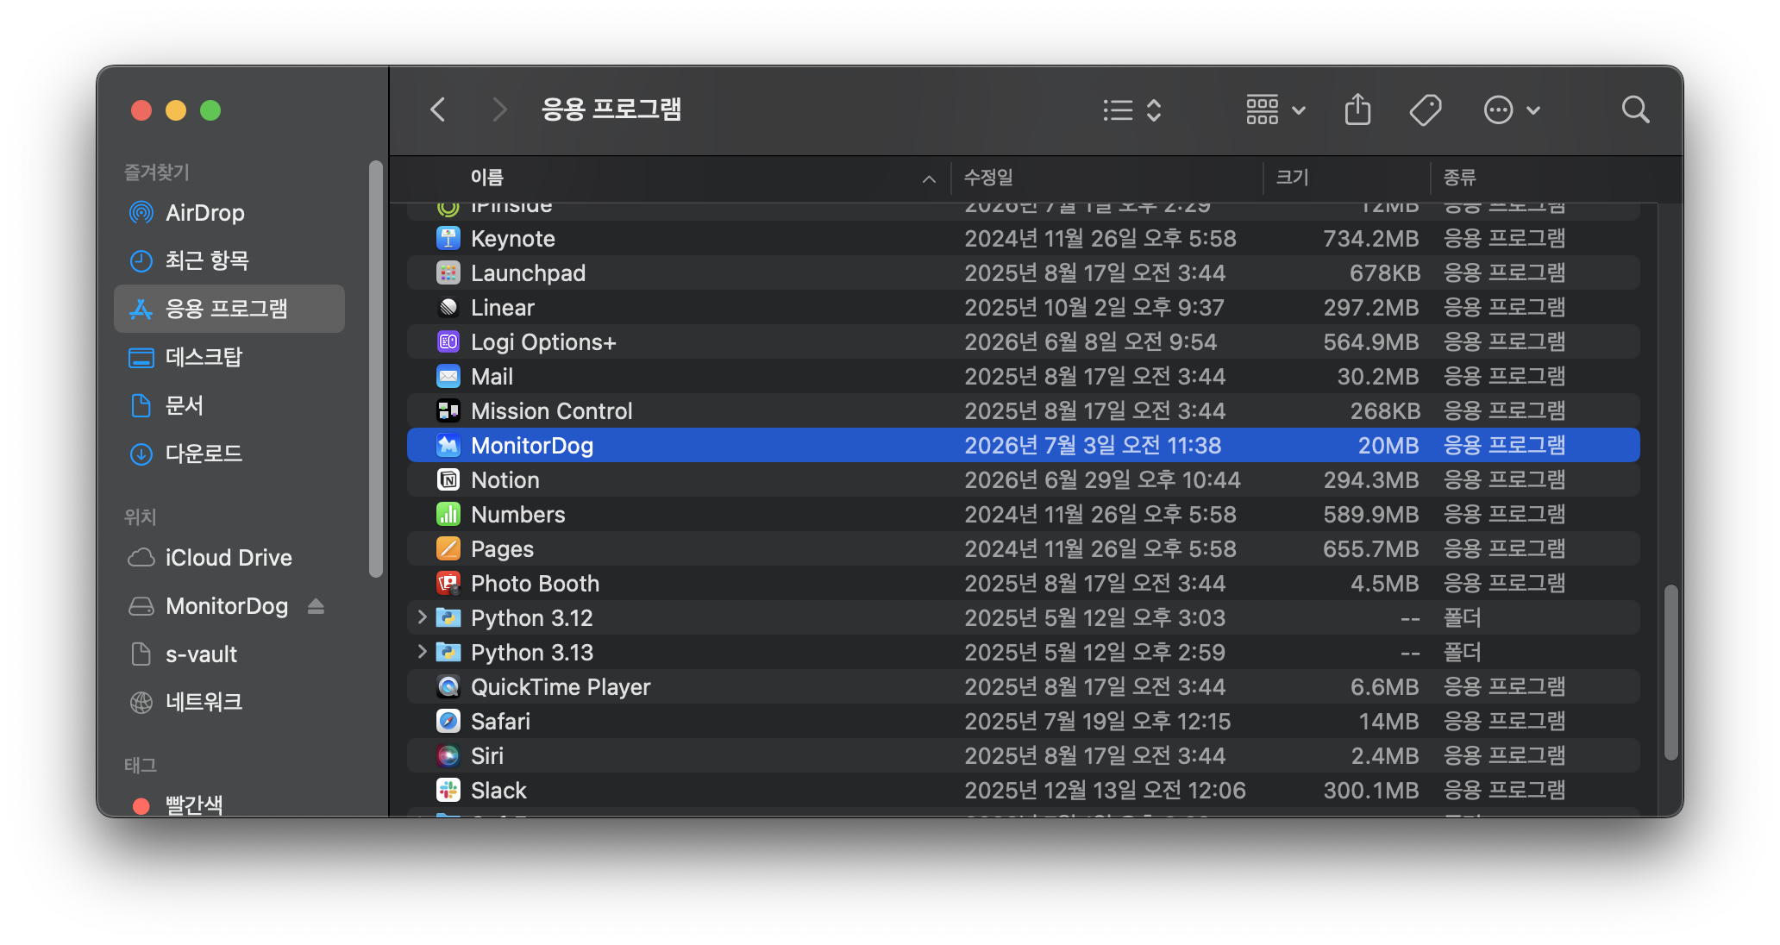The image size is (1780, 945).
Task: Open the list view switcher
Action: coord(1132,110)
